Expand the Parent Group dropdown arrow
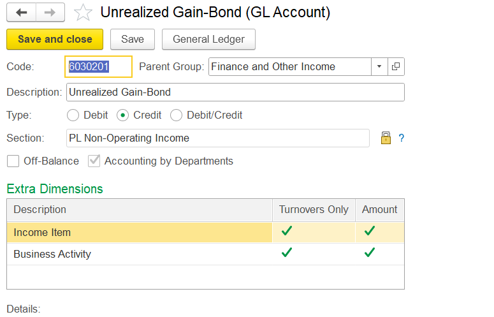This screenshot has height=317, width=494. [379, 66]
